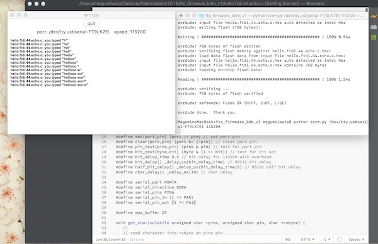Screen dimensions: 378x244
Task: Click the quit button in term.py window
Action: [x=91, y=23]
